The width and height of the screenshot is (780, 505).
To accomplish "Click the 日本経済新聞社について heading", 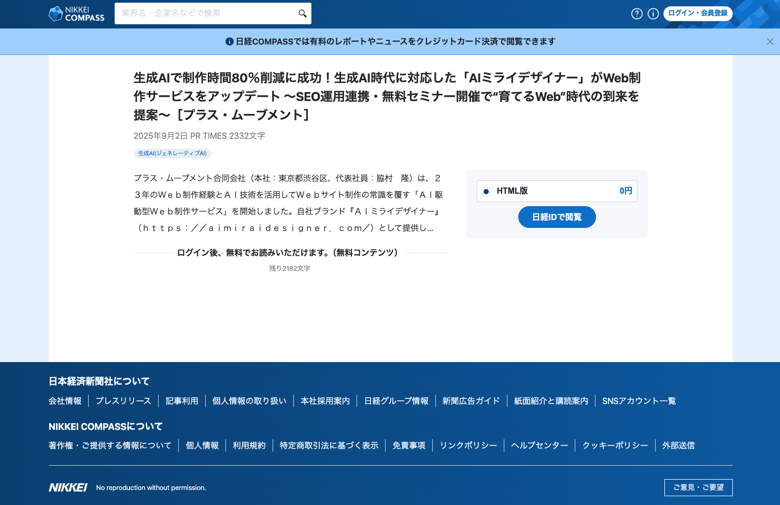I will (99, 381).
